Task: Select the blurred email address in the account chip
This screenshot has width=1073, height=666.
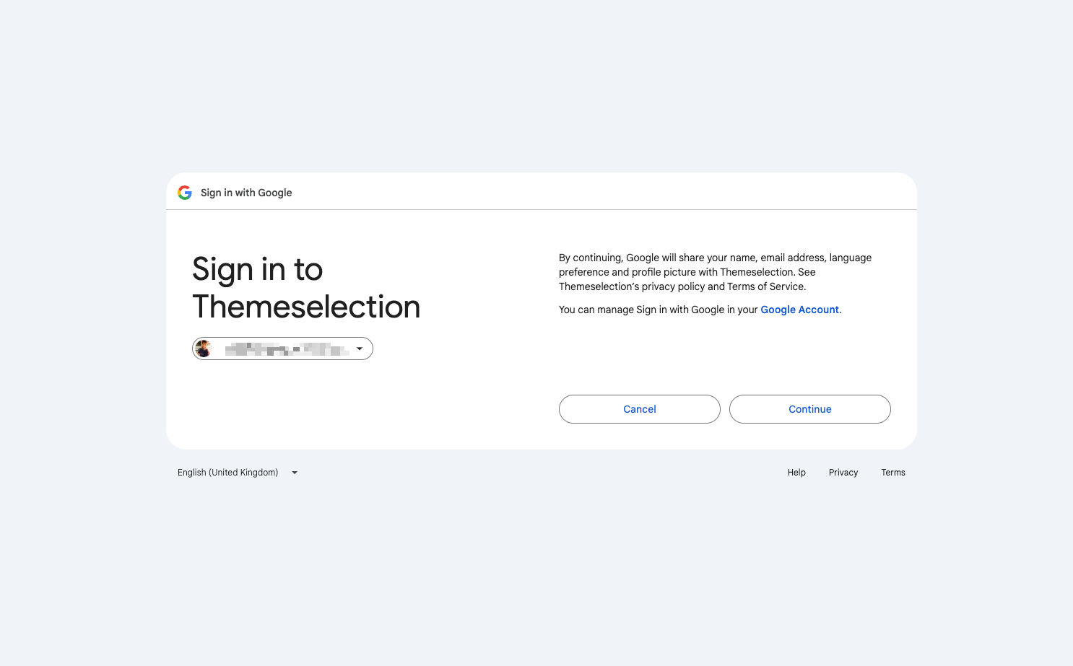Action: 287,349
